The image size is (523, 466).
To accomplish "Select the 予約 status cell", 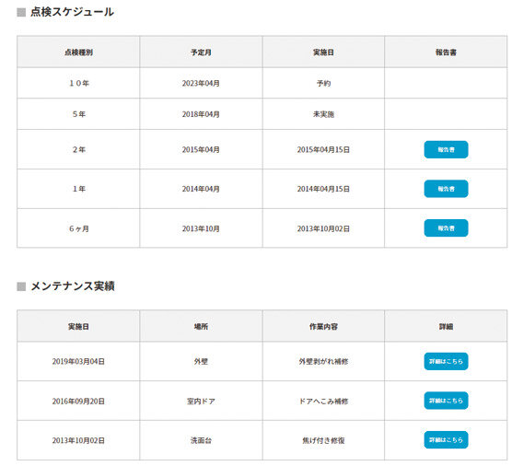I will 323,83.
